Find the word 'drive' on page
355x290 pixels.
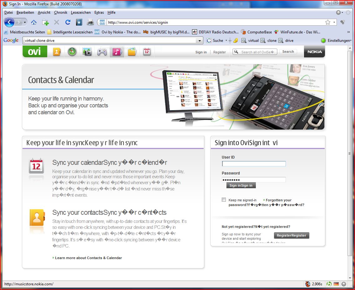coord(286,41)
